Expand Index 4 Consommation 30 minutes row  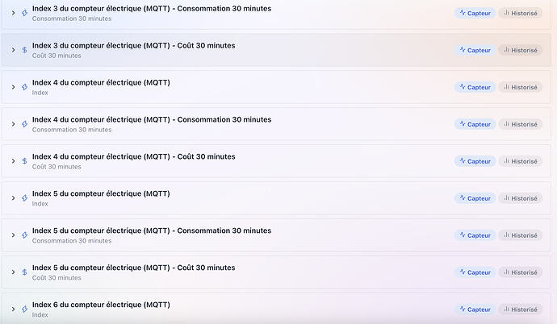pyautogui.click(x=13, y=124)
